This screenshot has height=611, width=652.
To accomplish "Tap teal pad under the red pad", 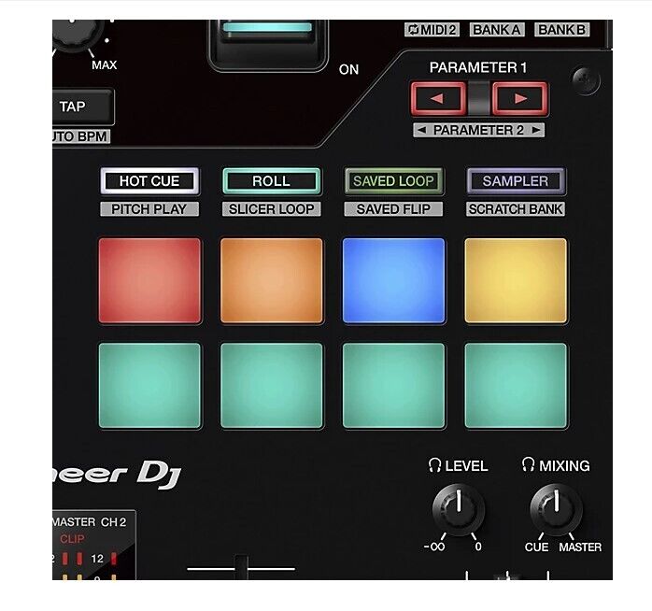I will pyautogui.click(x=149, y=386).
